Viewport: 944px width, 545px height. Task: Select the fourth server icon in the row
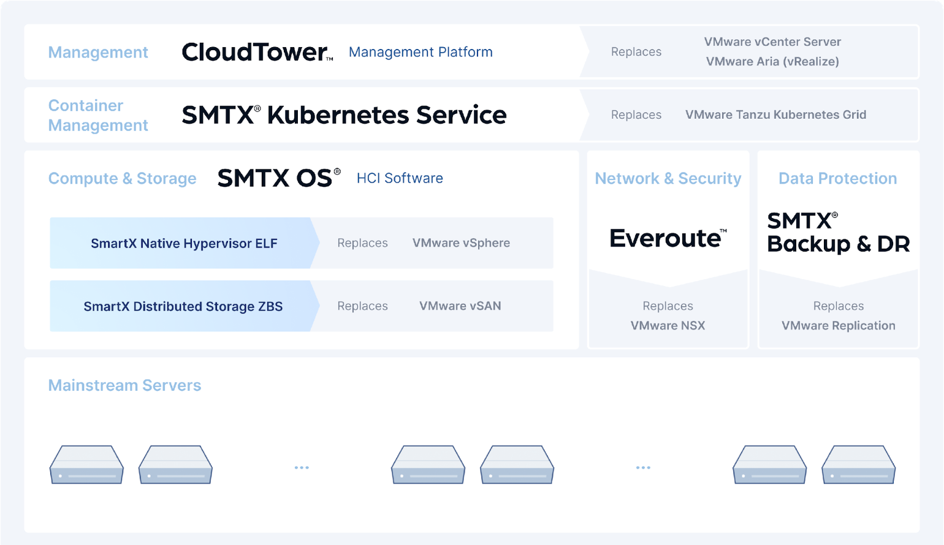(517, 465)
